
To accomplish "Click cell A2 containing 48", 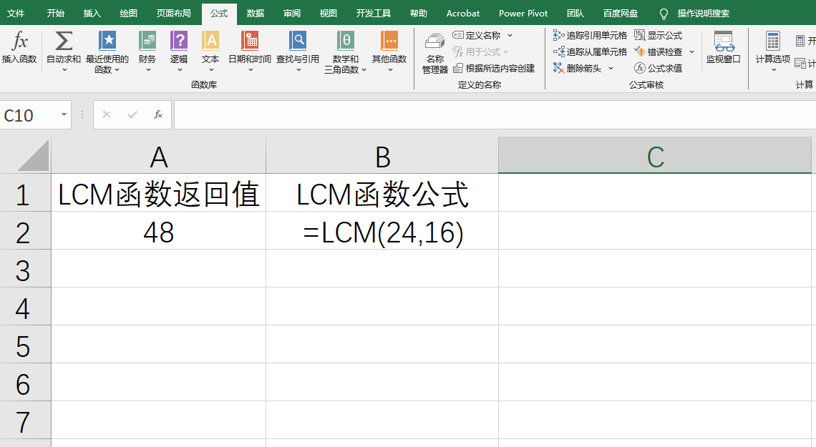I will click(x=159, y=231).
